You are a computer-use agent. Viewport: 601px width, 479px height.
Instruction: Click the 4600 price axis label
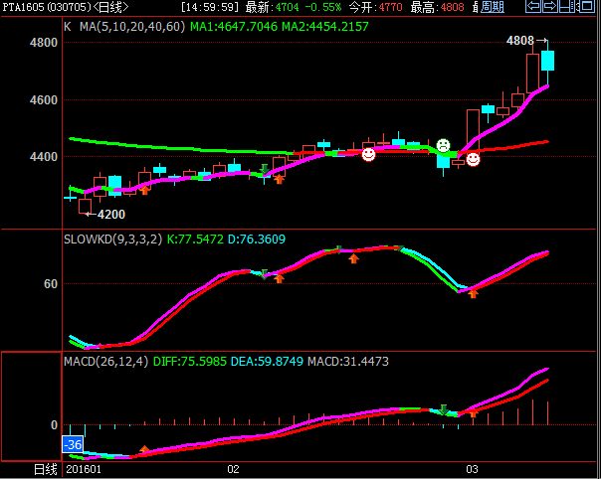(x=44, y=100)
